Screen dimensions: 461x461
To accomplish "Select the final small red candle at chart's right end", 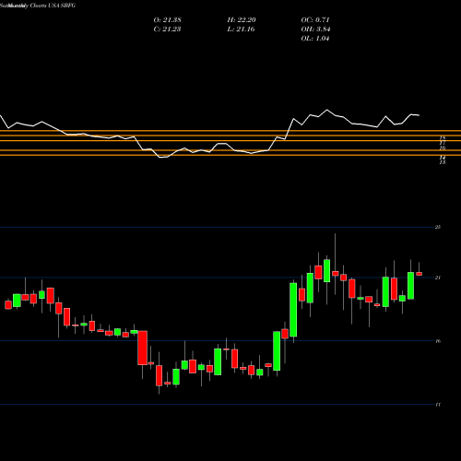I will pyautogui.click(x=419, y=274).
